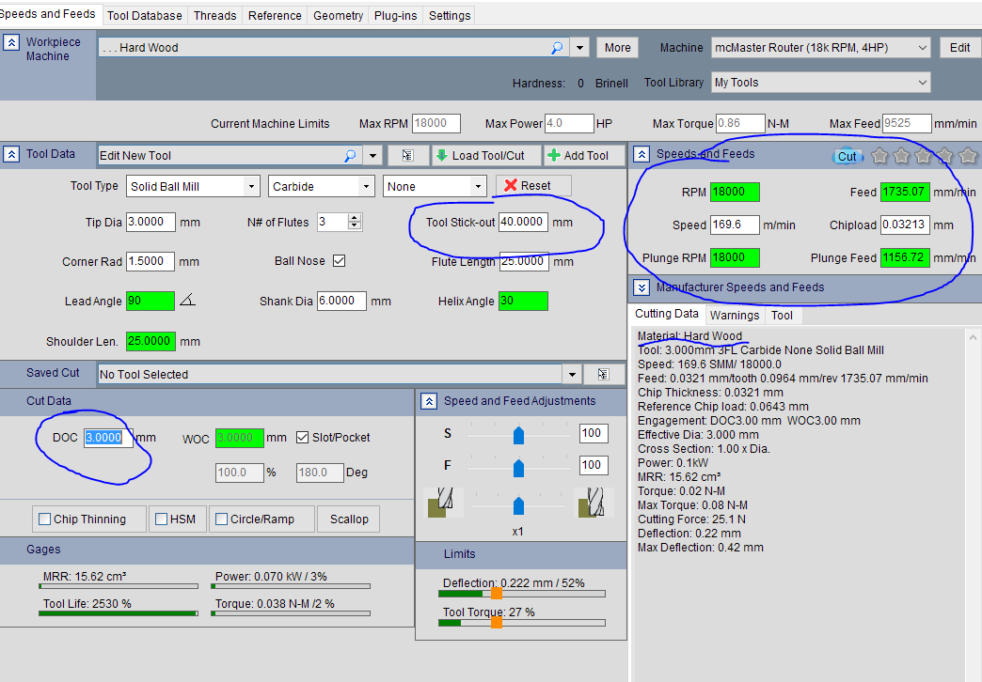This screenshot has width=982, height=682.
Task: Click the Reset button
Action: 533,186
